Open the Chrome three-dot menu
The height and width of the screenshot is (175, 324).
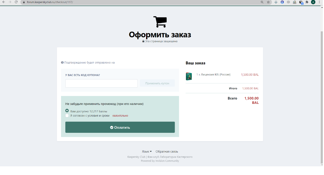(x=320, y=2)
